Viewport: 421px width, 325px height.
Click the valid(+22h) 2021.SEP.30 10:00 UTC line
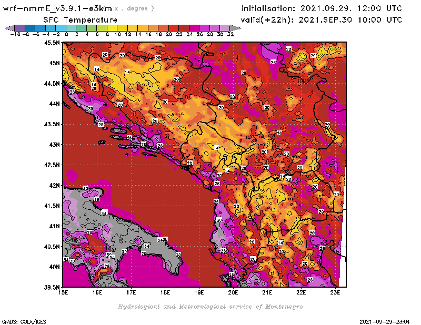pyautogui.click(x=322, y=20)
